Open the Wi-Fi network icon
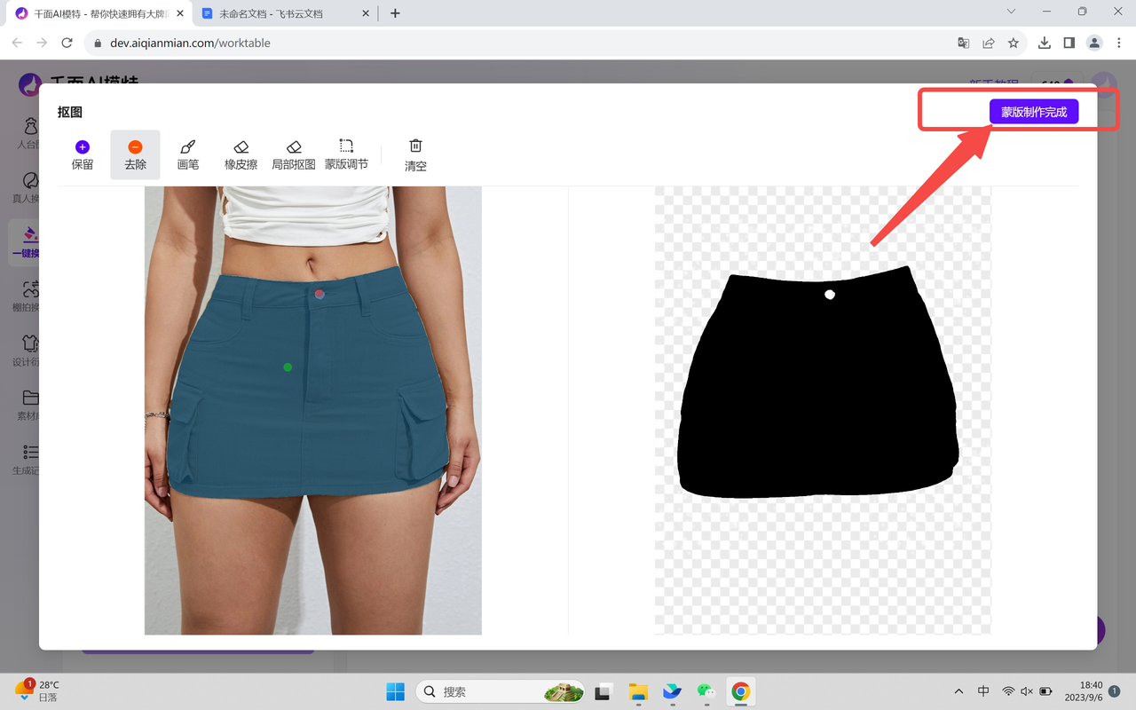The width and height of the screenshot is (1136, 710). point(1008,691)
